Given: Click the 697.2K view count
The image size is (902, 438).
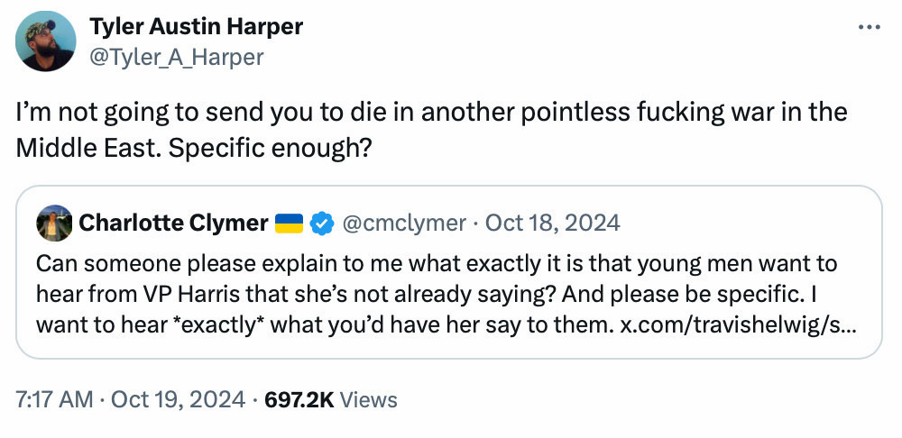Looking at the screenshot, I should tap(299, 399).
